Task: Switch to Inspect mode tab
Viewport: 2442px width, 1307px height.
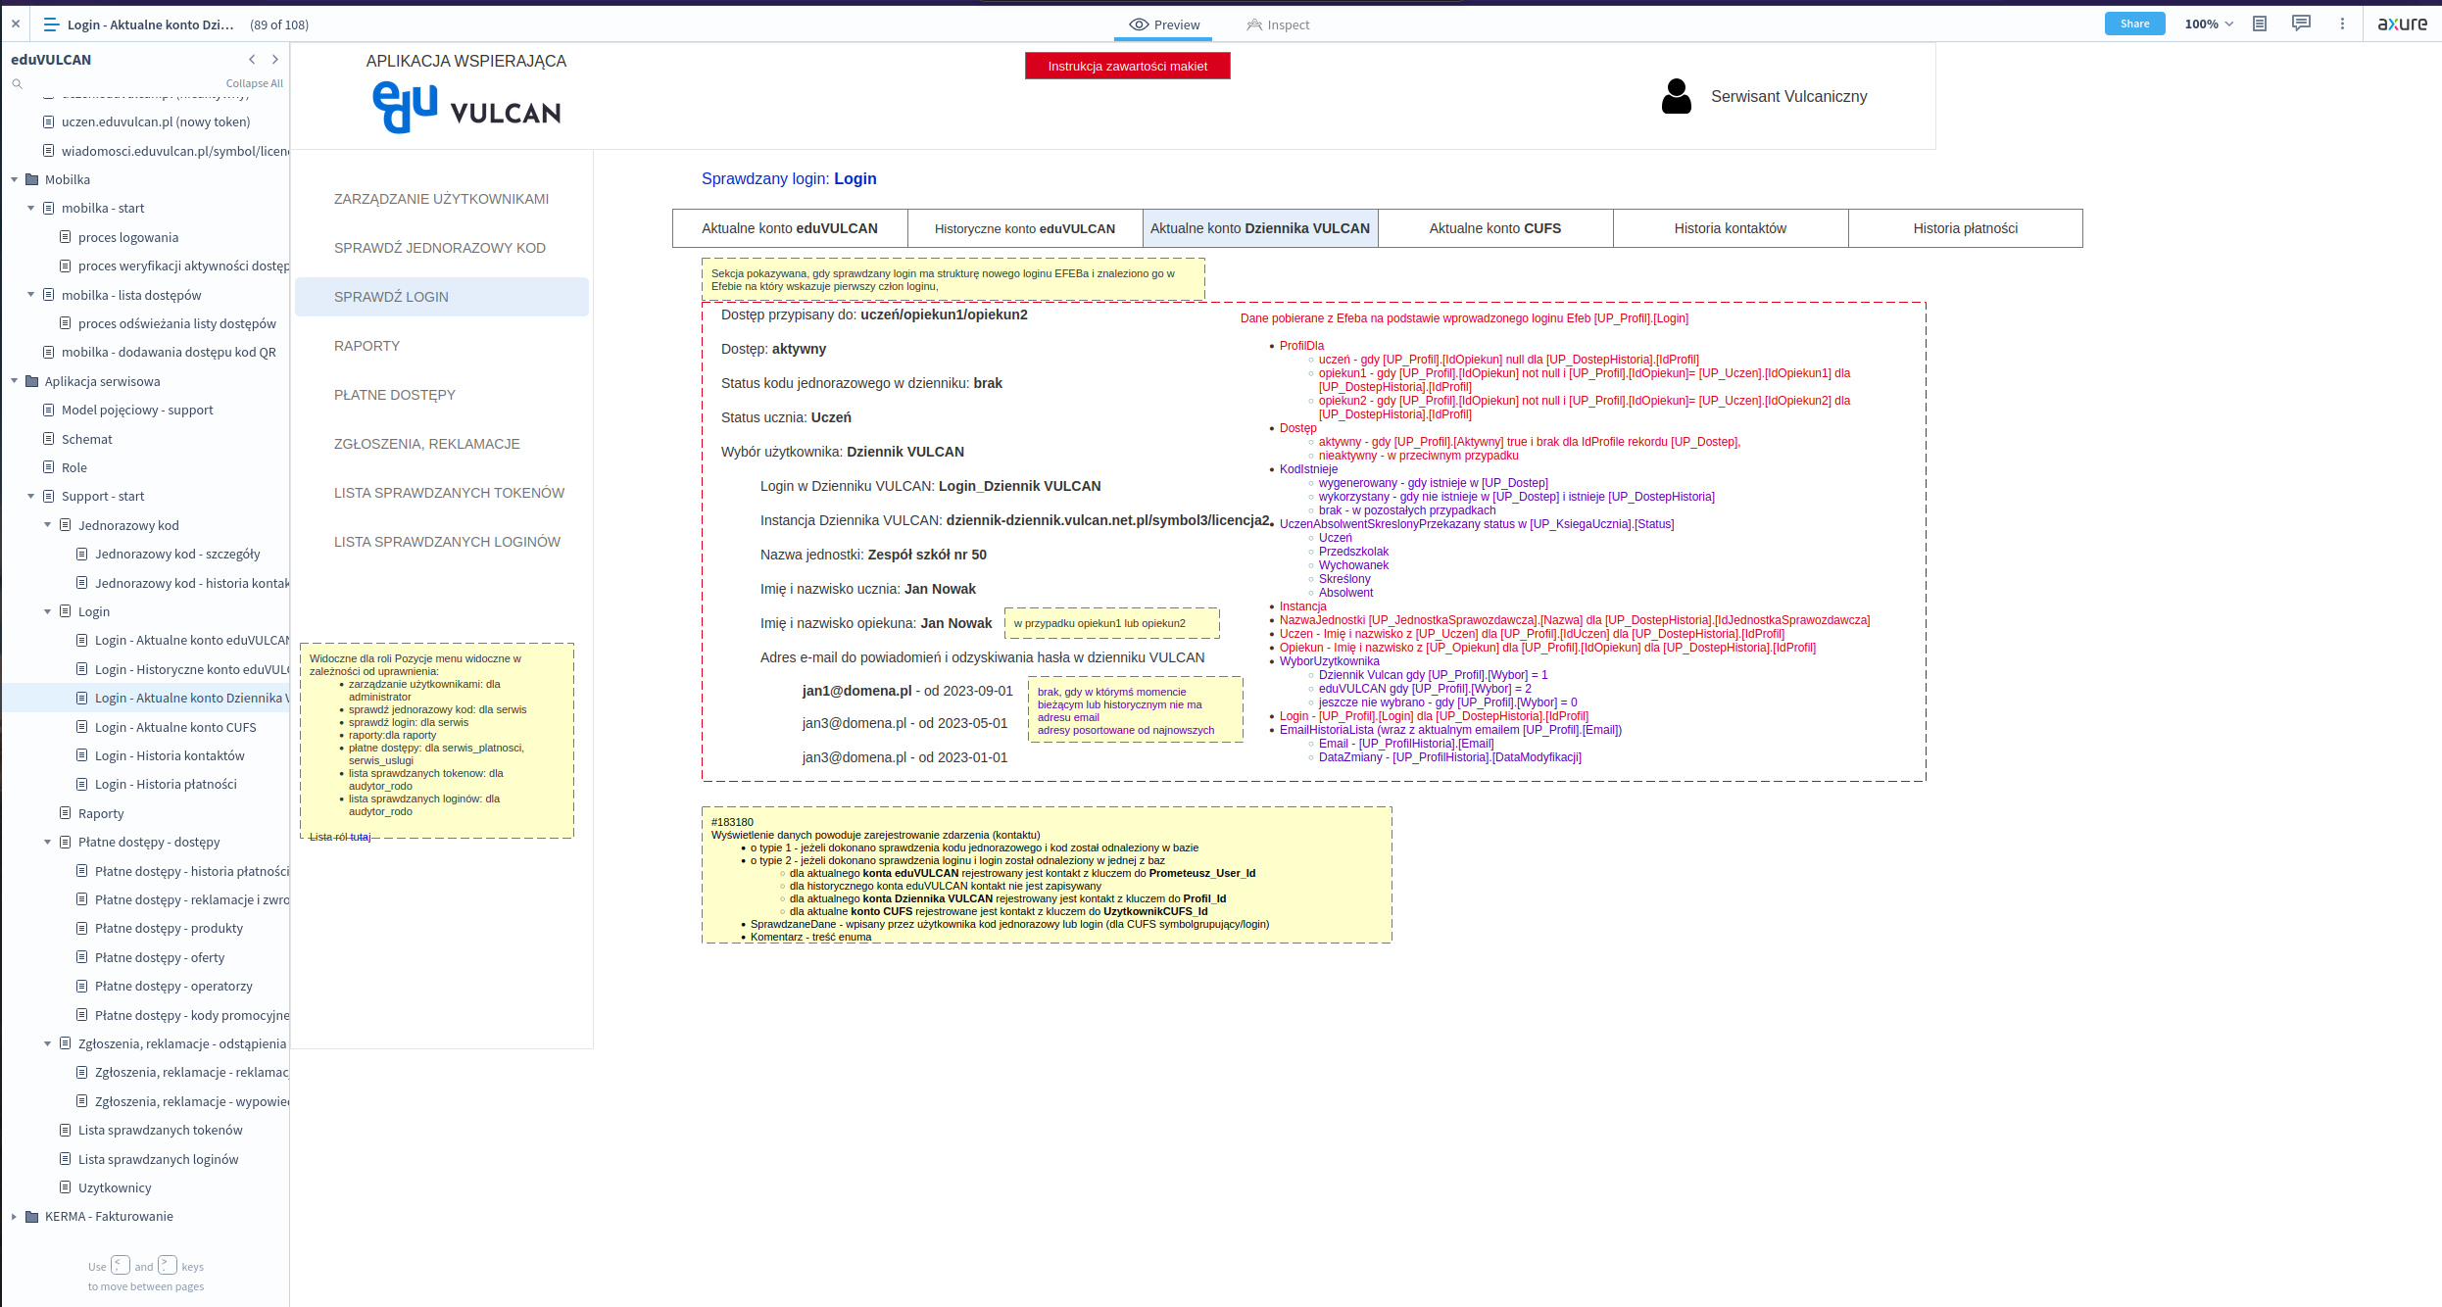Action: click(x=1278, y=24)
